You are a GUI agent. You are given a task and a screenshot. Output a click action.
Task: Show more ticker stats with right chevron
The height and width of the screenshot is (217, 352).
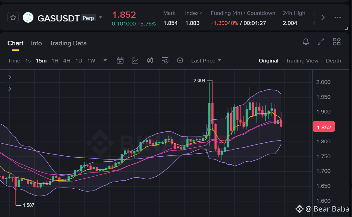tap(323, 17)
